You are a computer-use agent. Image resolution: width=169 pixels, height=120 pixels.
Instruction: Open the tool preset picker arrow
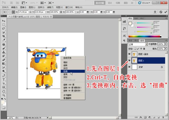(8, 12)
